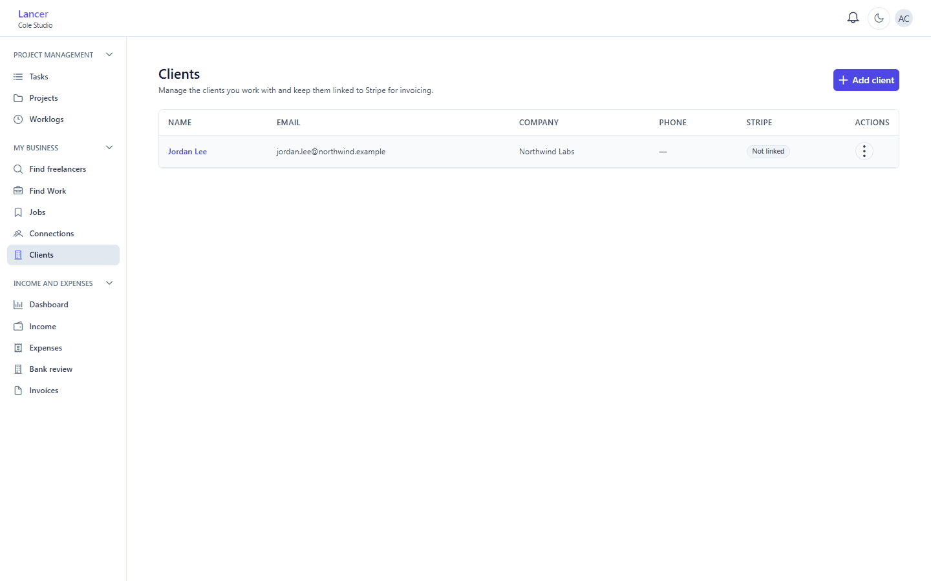Viewport: 931px width, 581px height.
Task: Click the Lancer logo link
Action: [33, 14]
